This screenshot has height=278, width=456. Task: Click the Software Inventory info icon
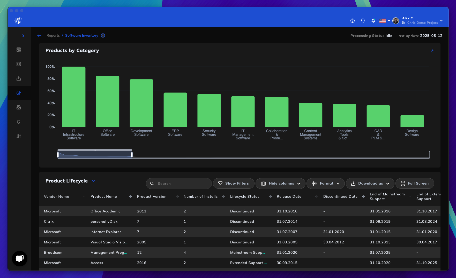tap(103, 36)
